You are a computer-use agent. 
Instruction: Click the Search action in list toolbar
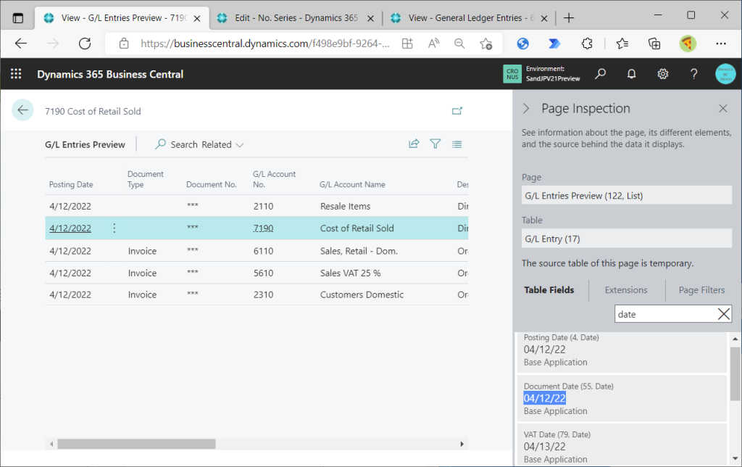pyautogui.click(x=175, y=144)
